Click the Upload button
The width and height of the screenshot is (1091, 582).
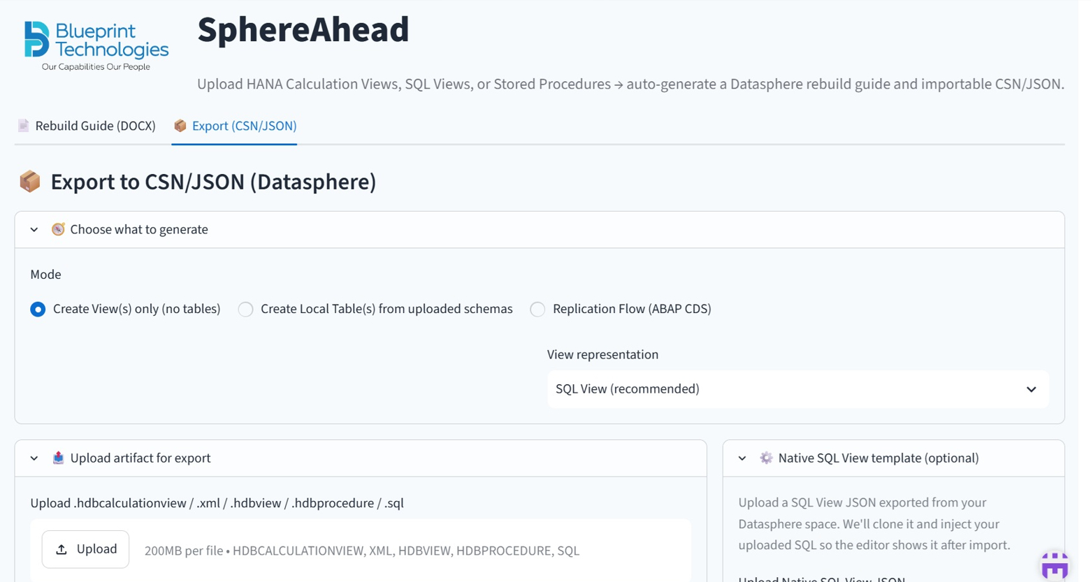click(x=85, y=549)
